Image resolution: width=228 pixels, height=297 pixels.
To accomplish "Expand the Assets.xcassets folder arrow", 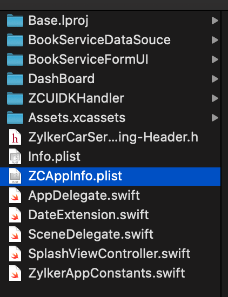I will pyautogui.click(x=214, y=118).
